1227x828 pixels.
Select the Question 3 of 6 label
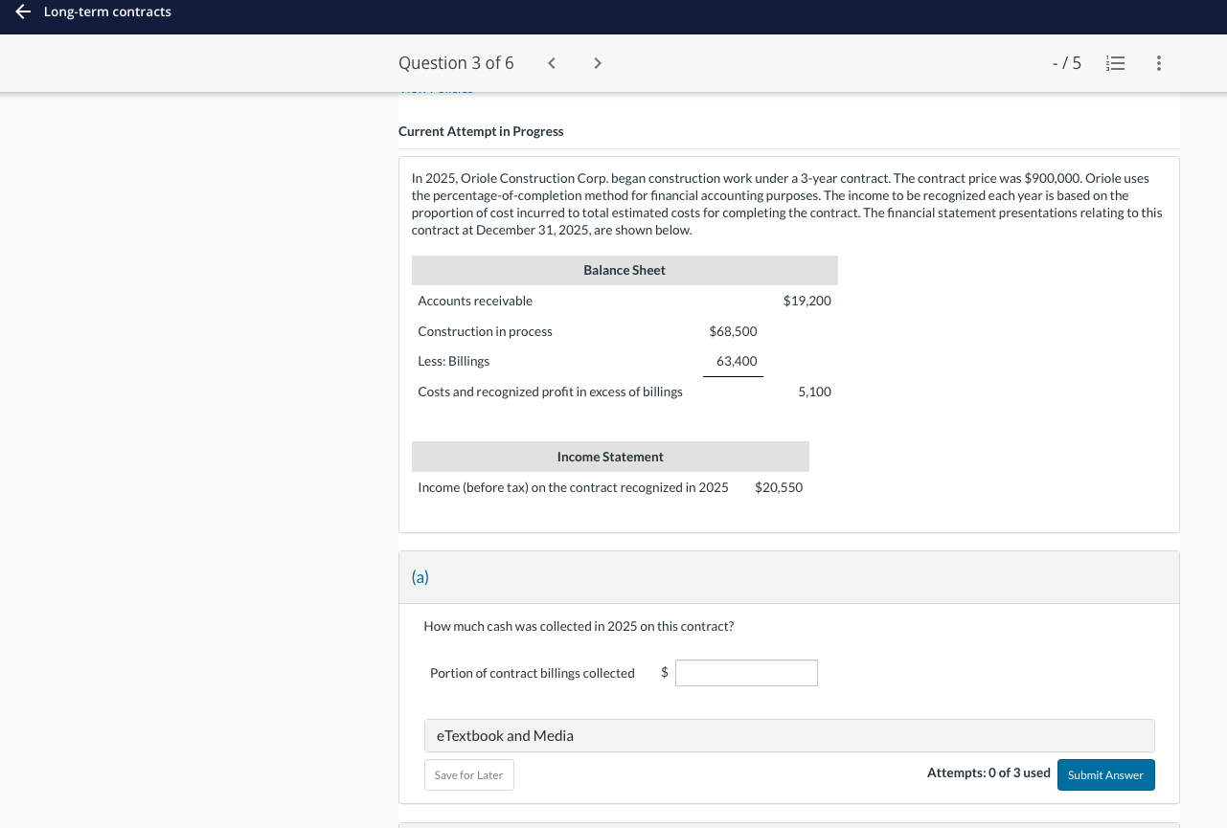[456, 63]
